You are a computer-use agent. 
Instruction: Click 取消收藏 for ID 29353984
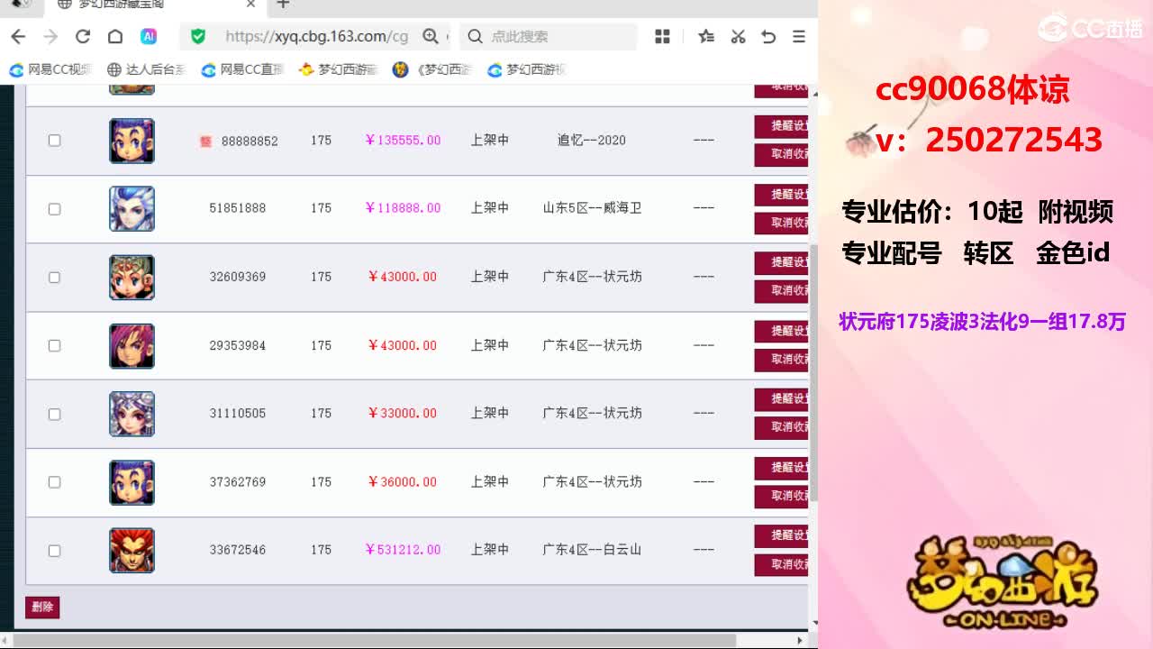[781, 360]
